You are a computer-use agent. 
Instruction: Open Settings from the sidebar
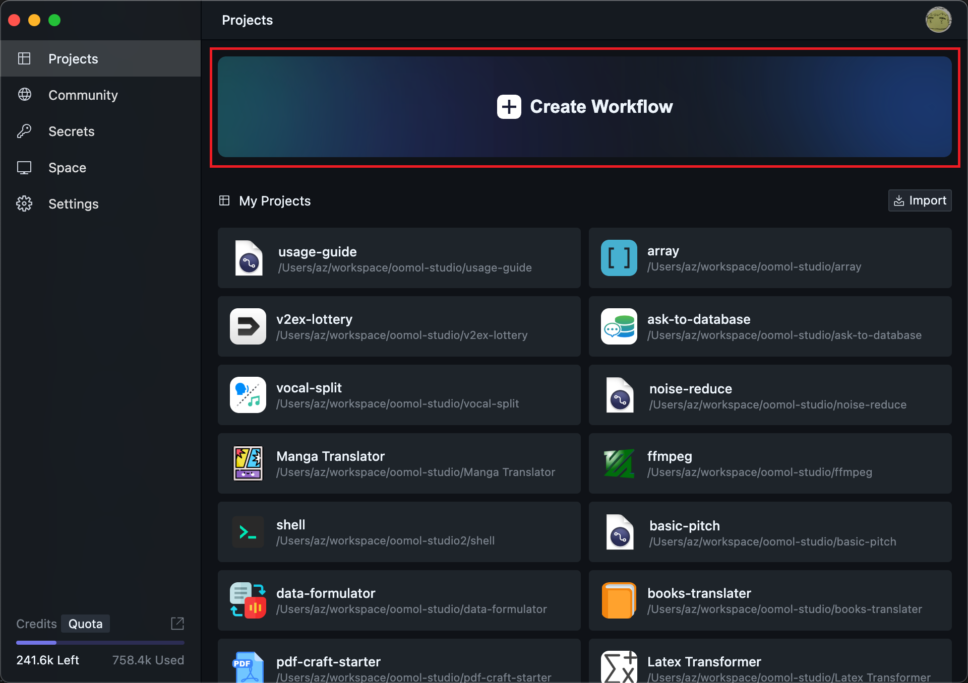[x=73, y=204]
